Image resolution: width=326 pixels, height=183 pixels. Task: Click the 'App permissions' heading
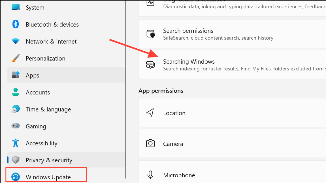161,91
